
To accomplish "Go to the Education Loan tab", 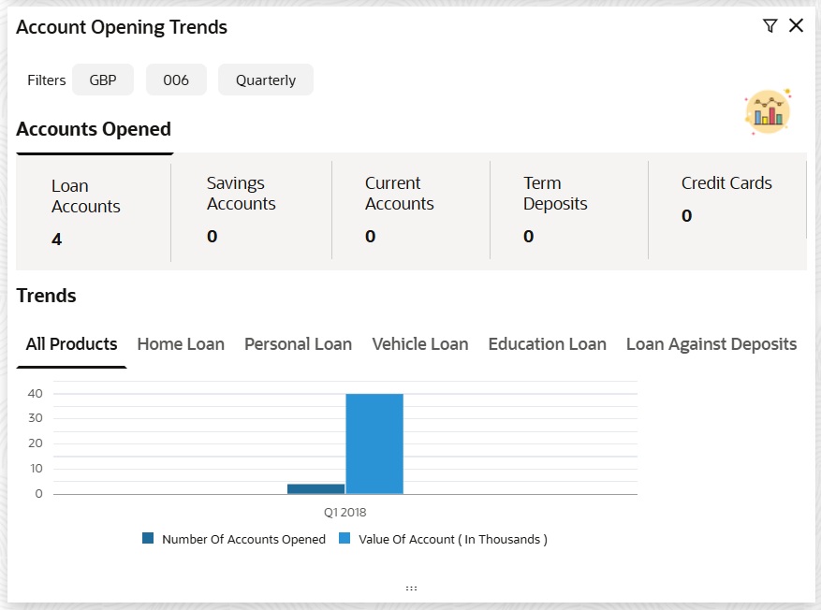I will pyautogui.click(x=547, y=344).
